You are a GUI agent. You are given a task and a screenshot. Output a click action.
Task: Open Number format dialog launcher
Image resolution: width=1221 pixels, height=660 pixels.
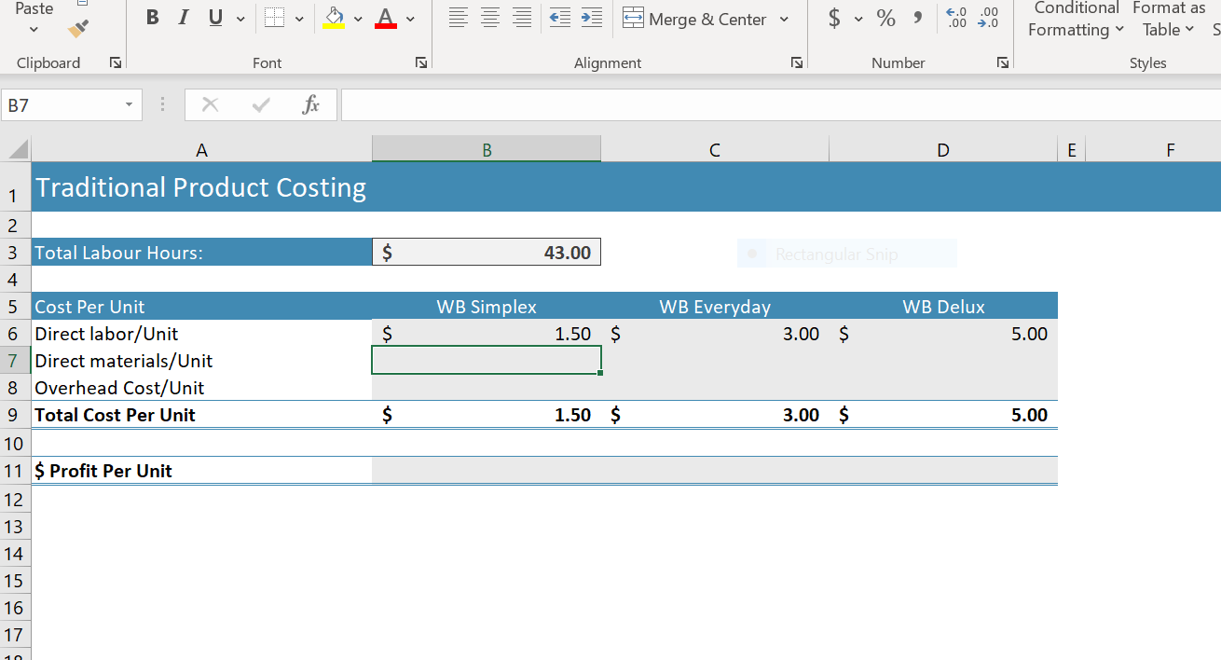(x=1002, y=62)
